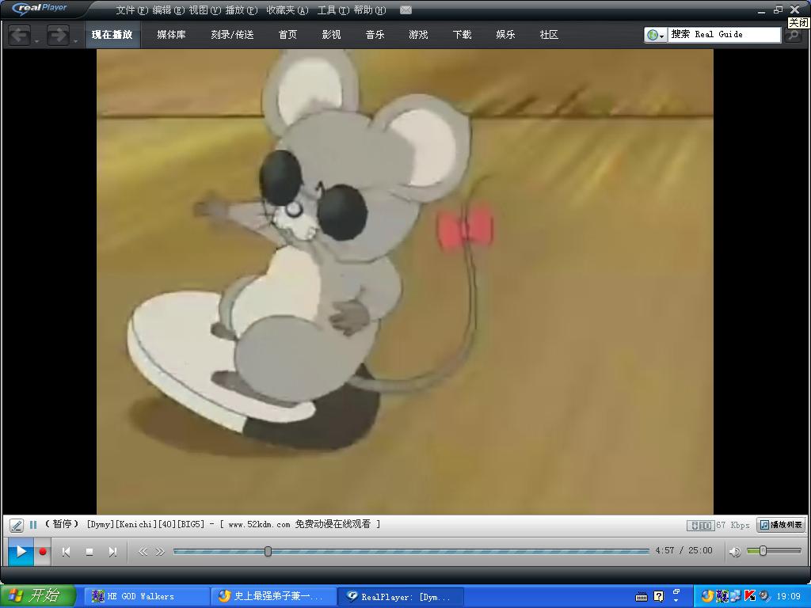Click the search magnifier button

click(x=792, y=35)
